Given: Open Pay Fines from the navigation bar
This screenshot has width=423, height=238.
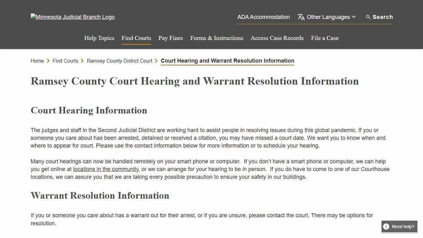Looking at the screenshot, I should click(170, 38).
